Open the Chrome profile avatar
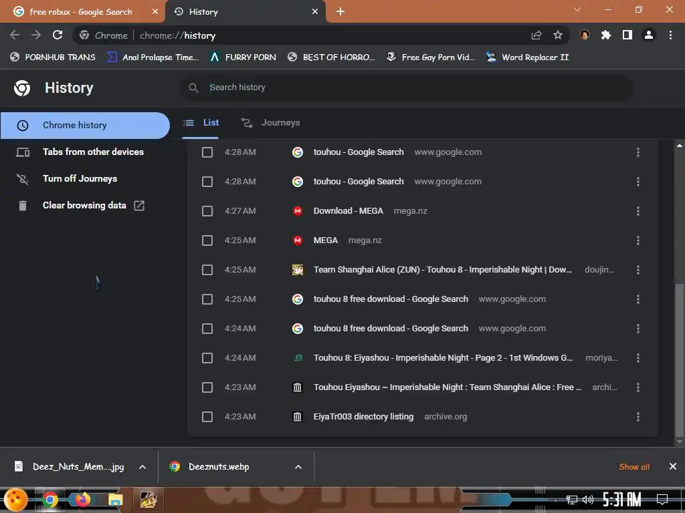 [x=649, y=35]
